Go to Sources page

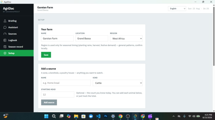17,34
